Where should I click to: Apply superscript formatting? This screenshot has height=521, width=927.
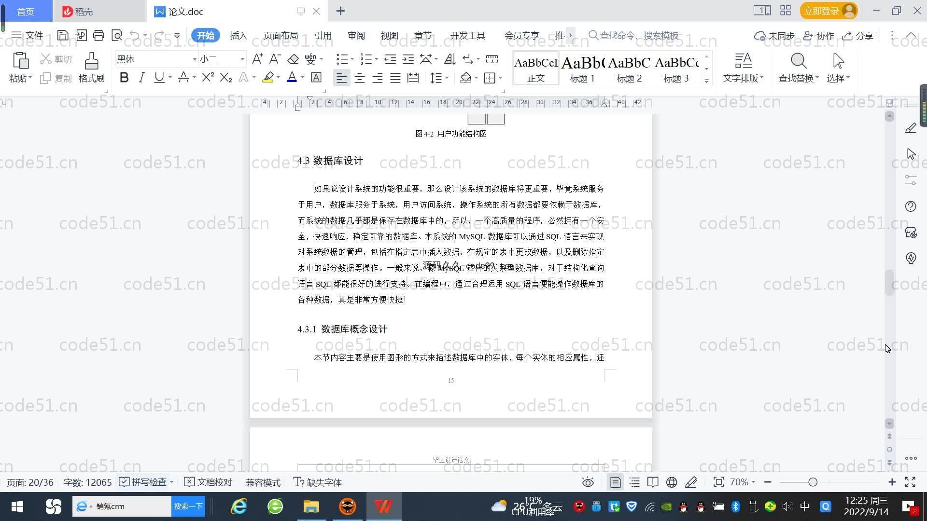[208, 77]
